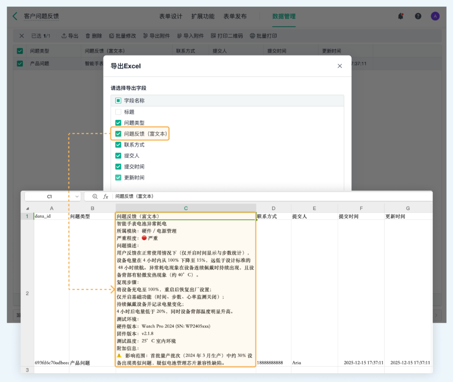Image resolution: width=453 pixels, height=382 pixels.
Task: Click the 导出附件 toolbar button
Action: pyautogui.click(x=156, y=36)
